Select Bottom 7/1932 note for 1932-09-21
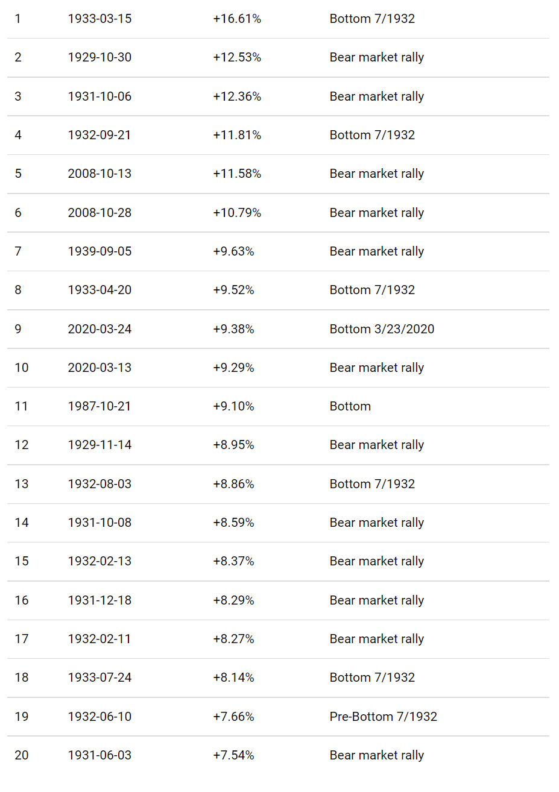This screenshot has width=559, height=792. pos(372,135)
